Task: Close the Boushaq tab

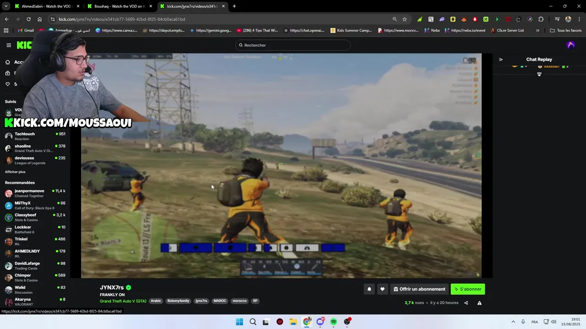Action: tap(151, 6)
